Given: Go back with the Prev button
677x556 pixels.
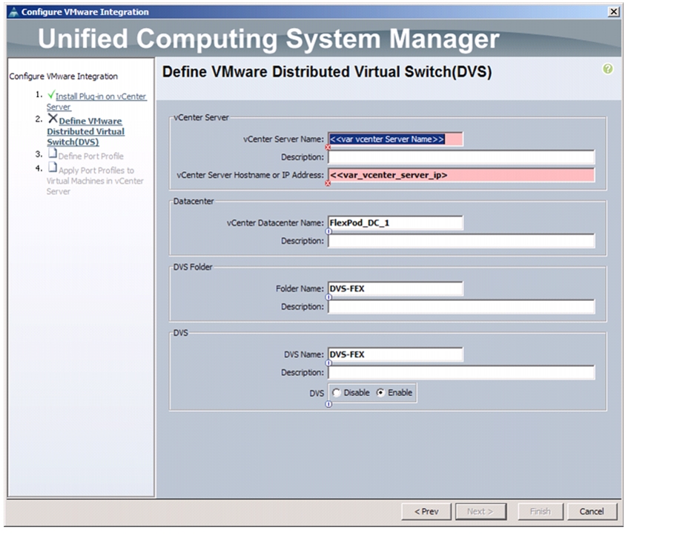Looking at the screenshot, I should pyautogui.click(x=426, y=512).
